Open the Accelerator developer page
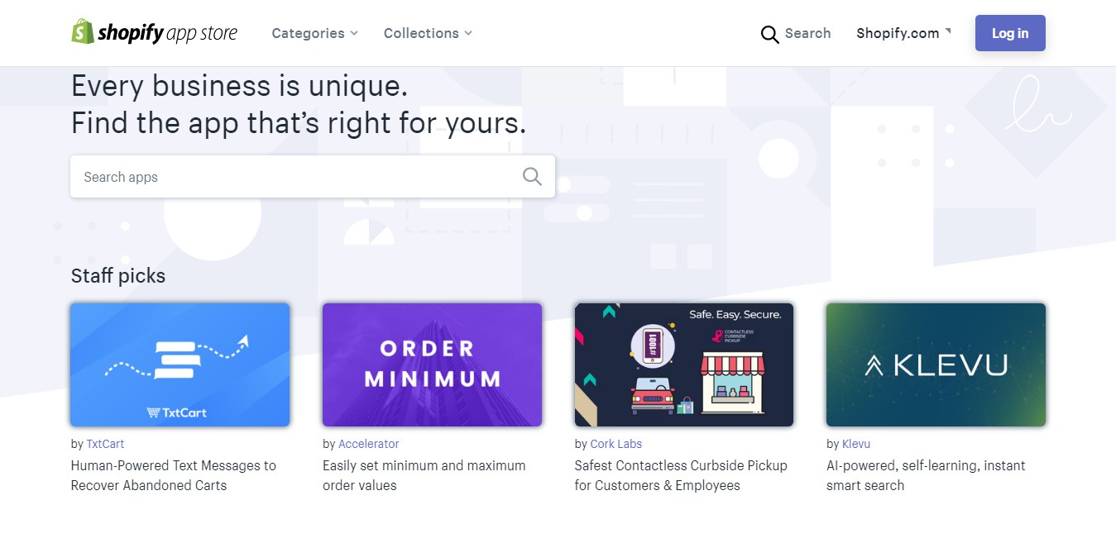The image size is (1116, 543). [369, 444]
